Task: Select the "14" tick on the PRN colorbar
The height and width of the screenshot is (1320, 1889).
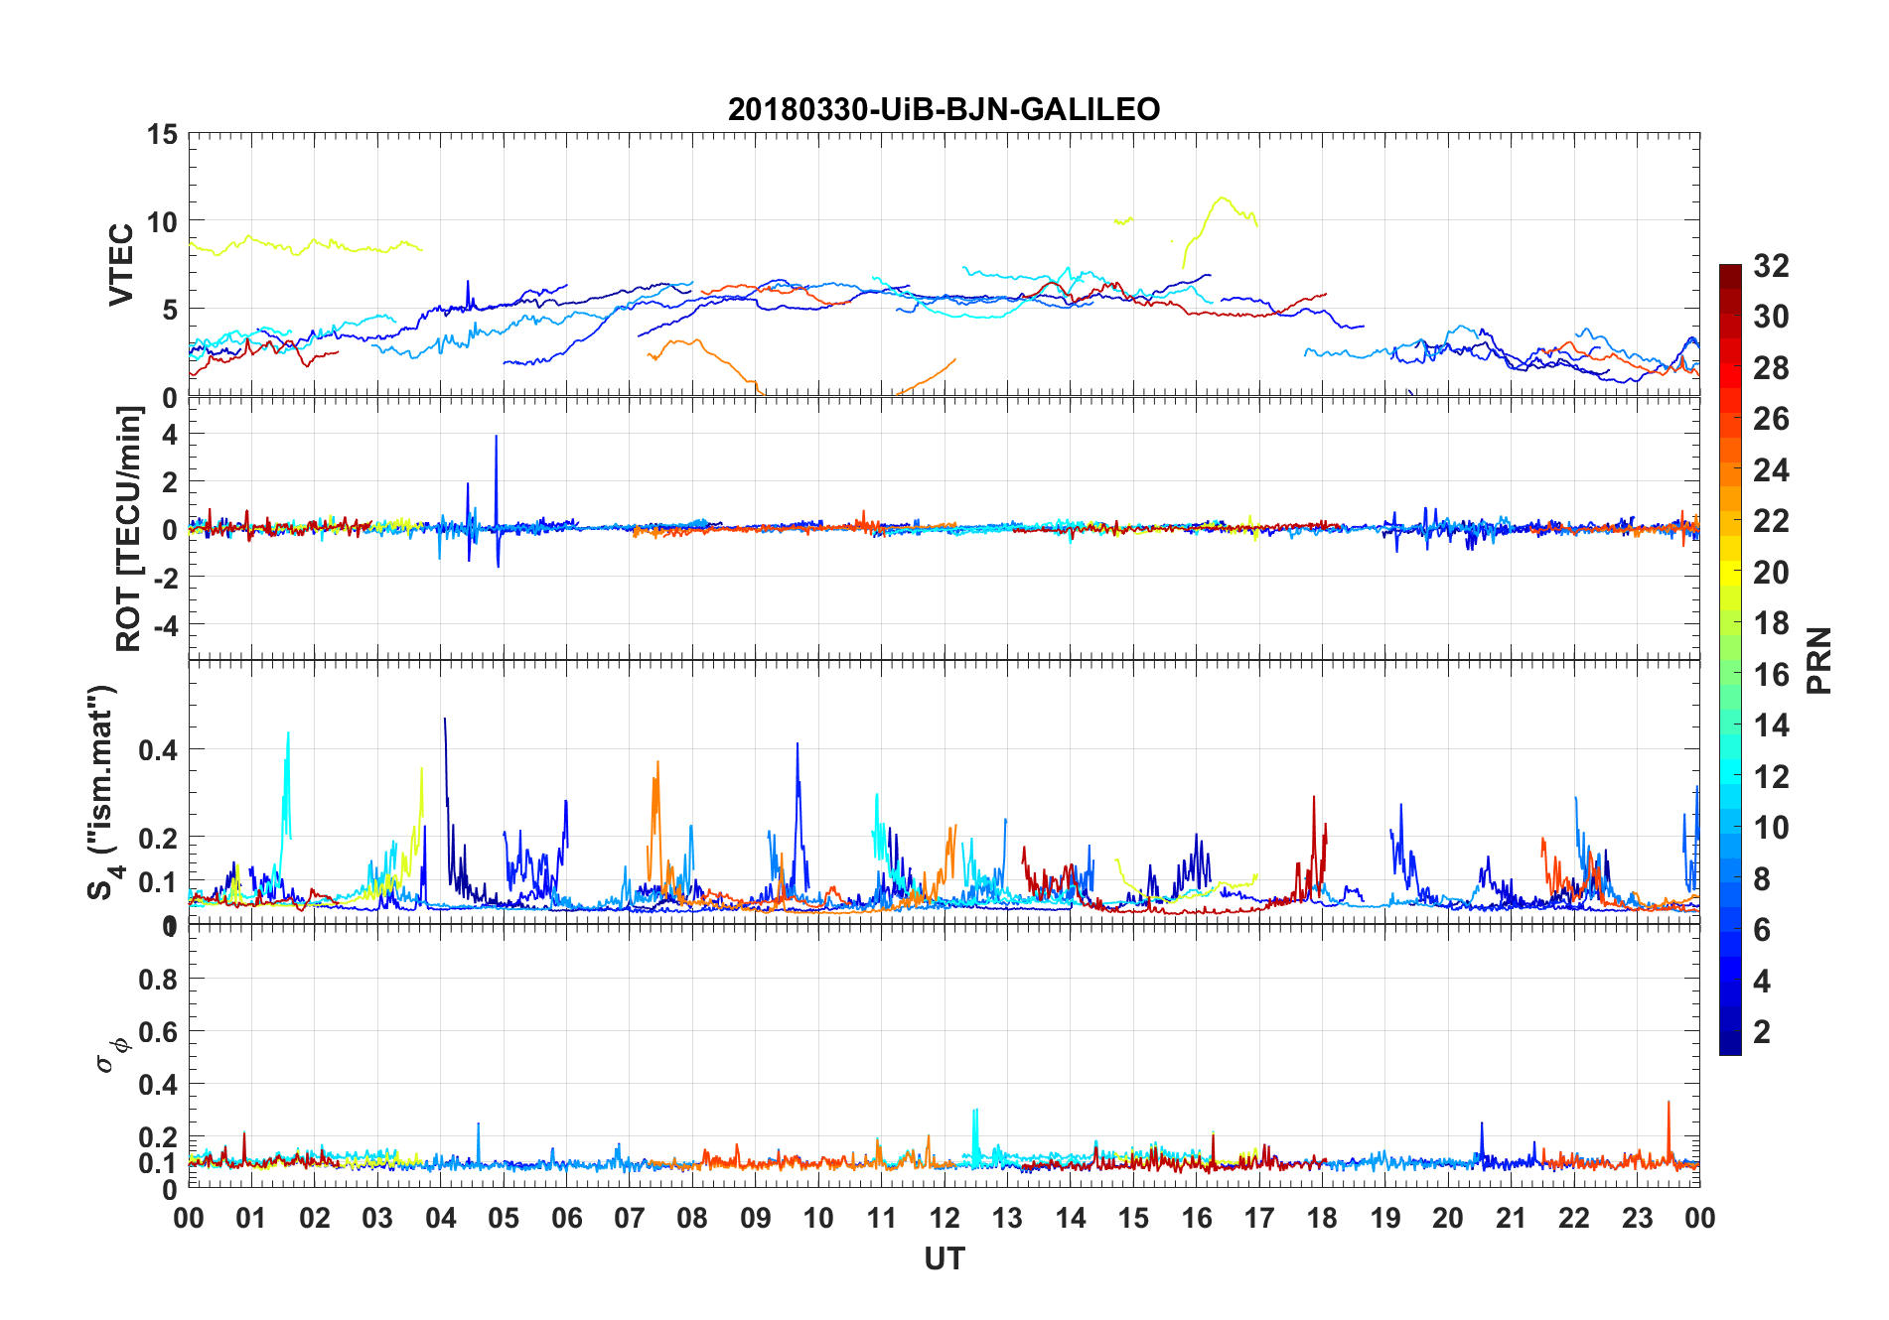Action: (1771, 726)
